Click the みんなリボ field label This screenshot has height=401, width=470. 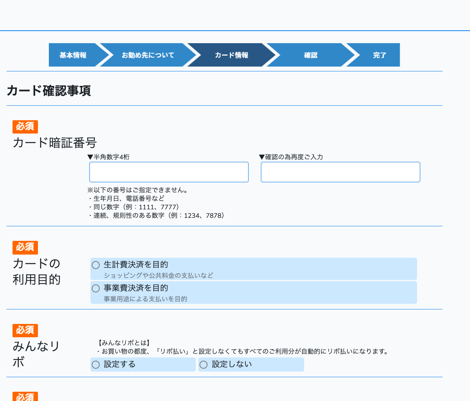pyautogui.click(x=37, y=354)
